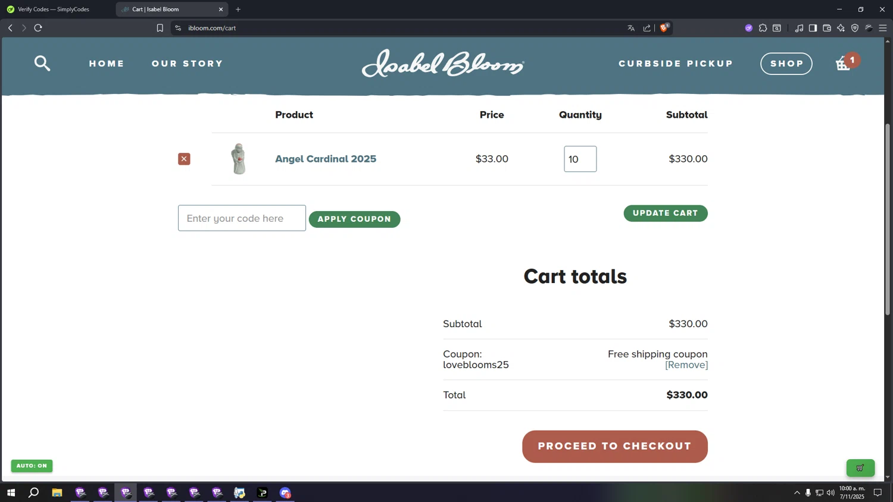
Task: Click the tab search window icon
Action: point(777,28)
